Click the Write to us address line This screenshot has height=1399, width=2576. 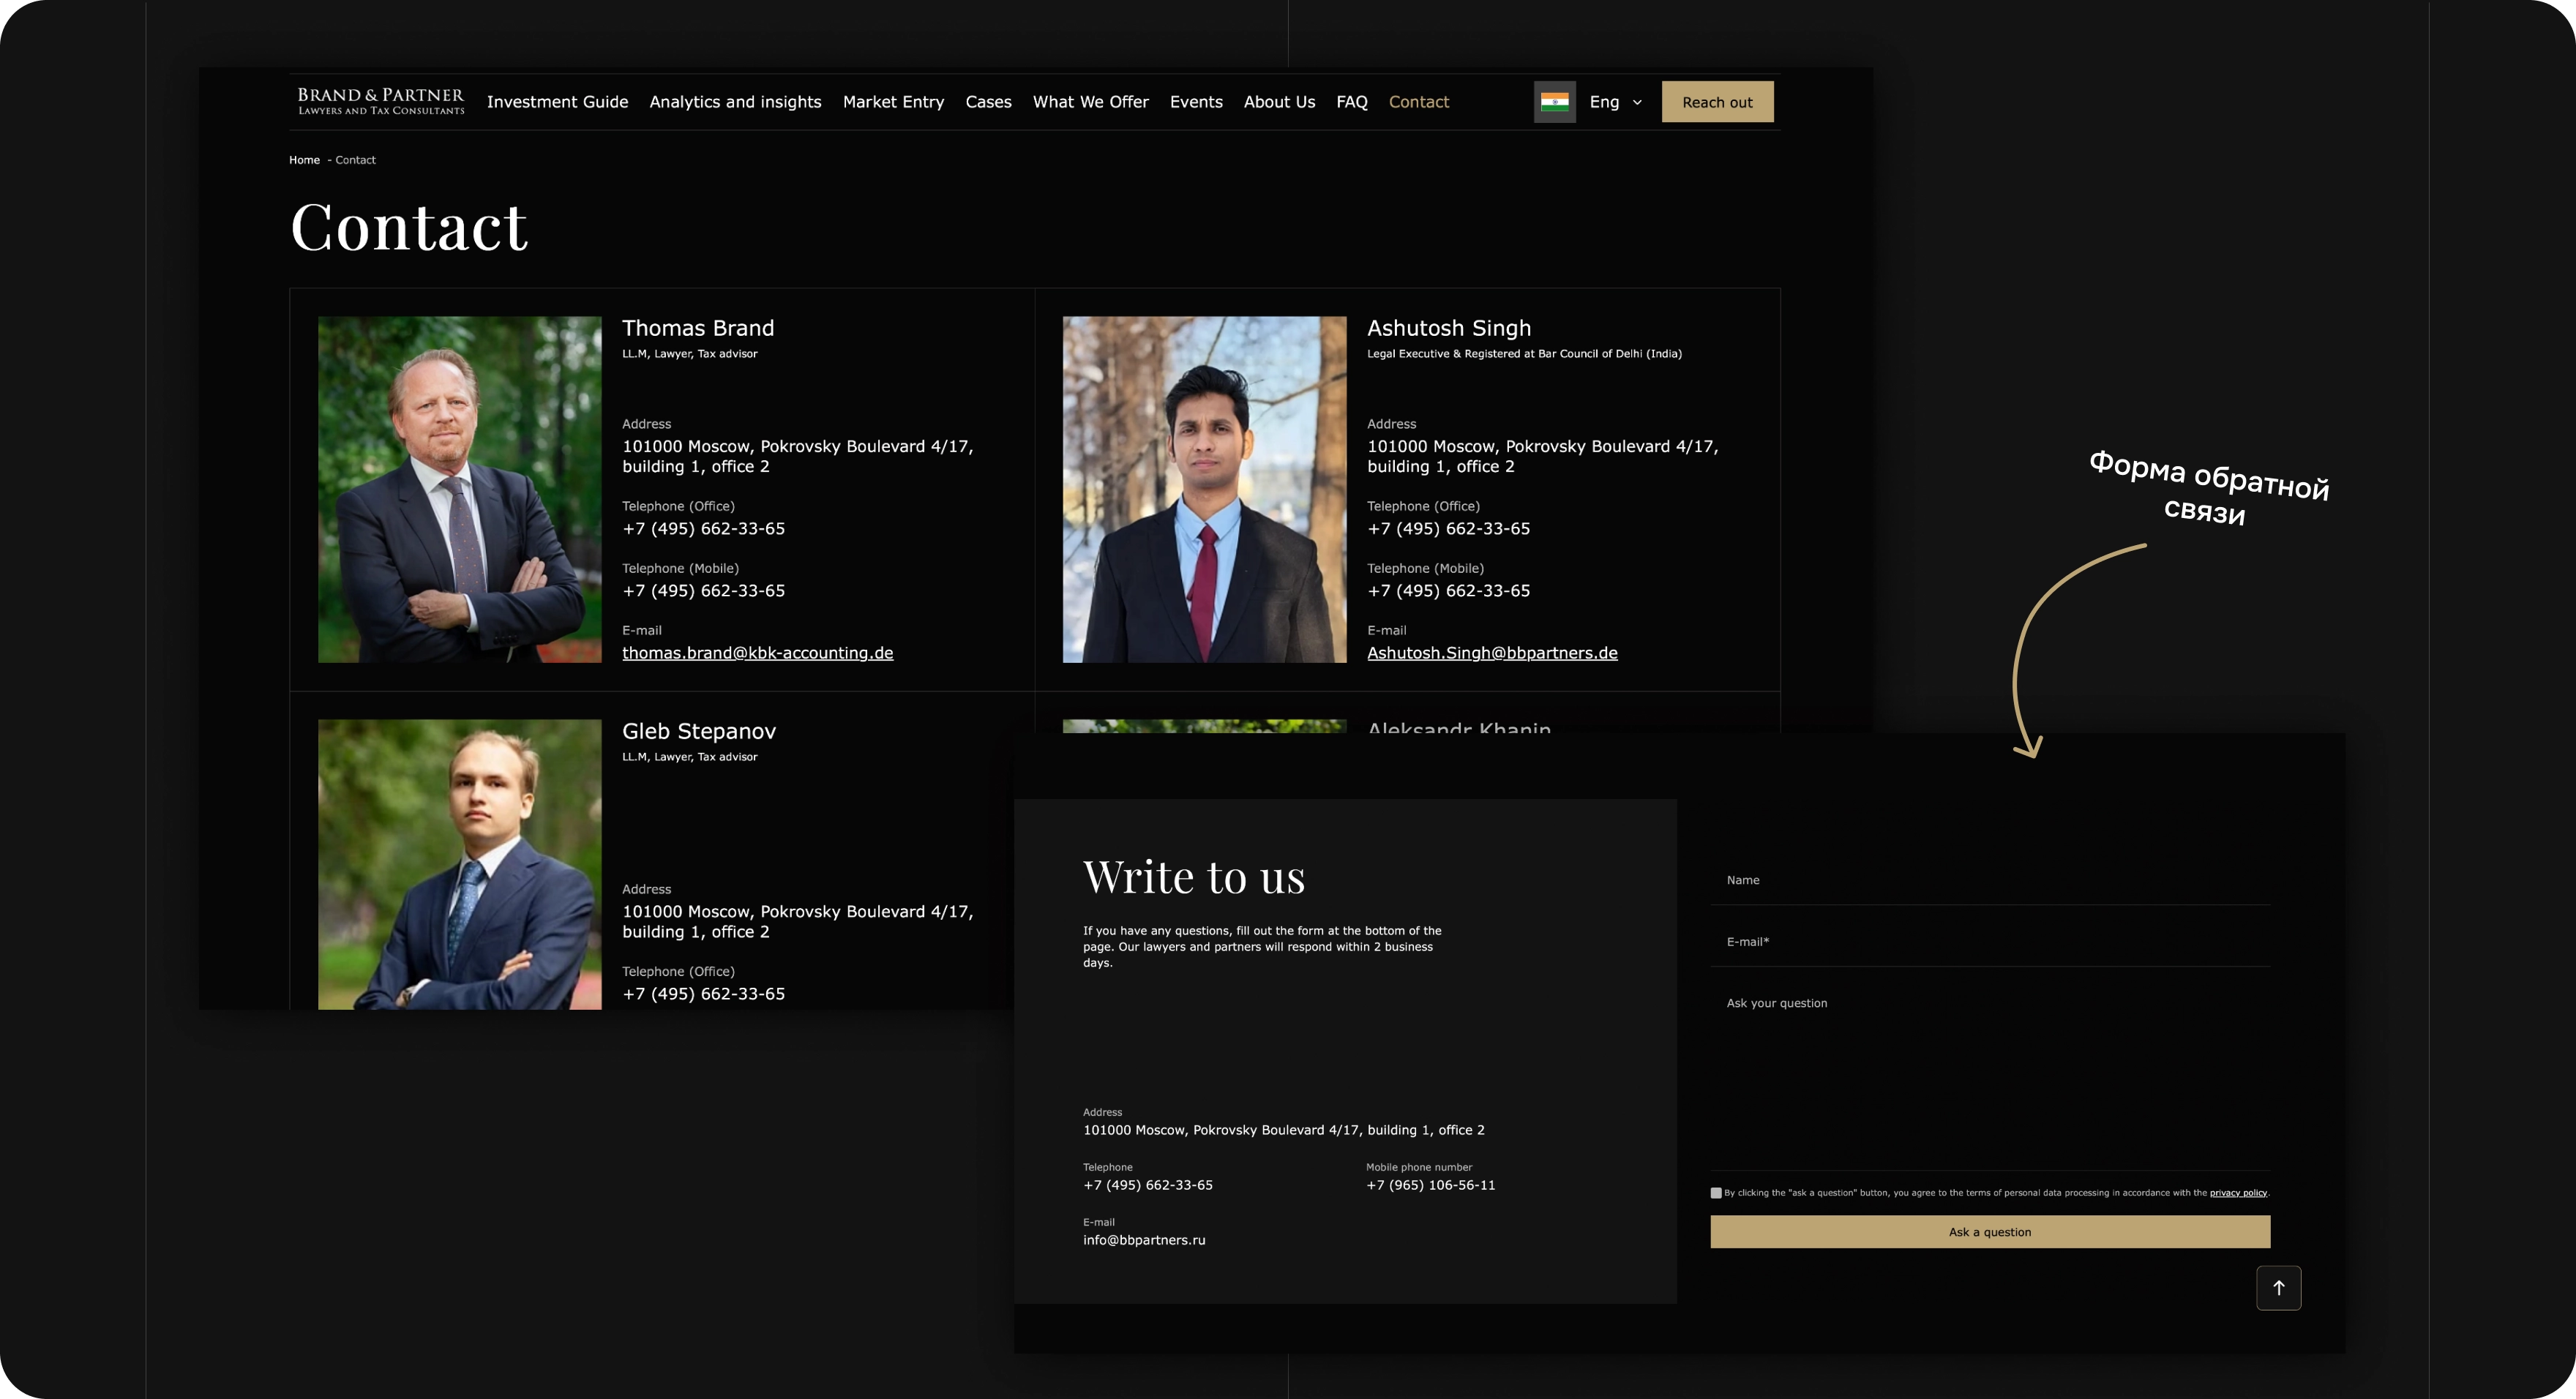pyautogui.click(x=1283, y=1130)
